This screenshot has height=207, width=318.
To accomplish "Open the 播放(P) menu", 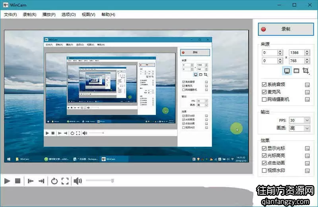I will (x=49, y=15).
